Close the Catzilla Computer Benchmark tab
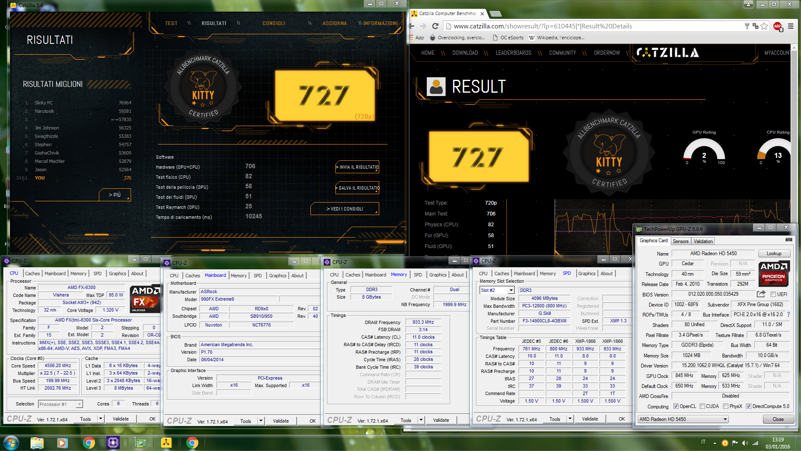The image size is (801, 451). click(x=482, y=13)
